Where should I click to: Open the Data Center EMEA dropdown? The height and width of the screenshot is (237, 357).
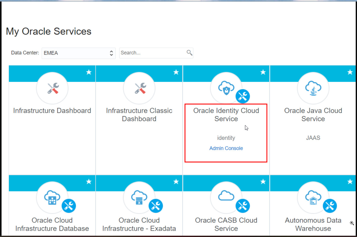pos(78,53)
